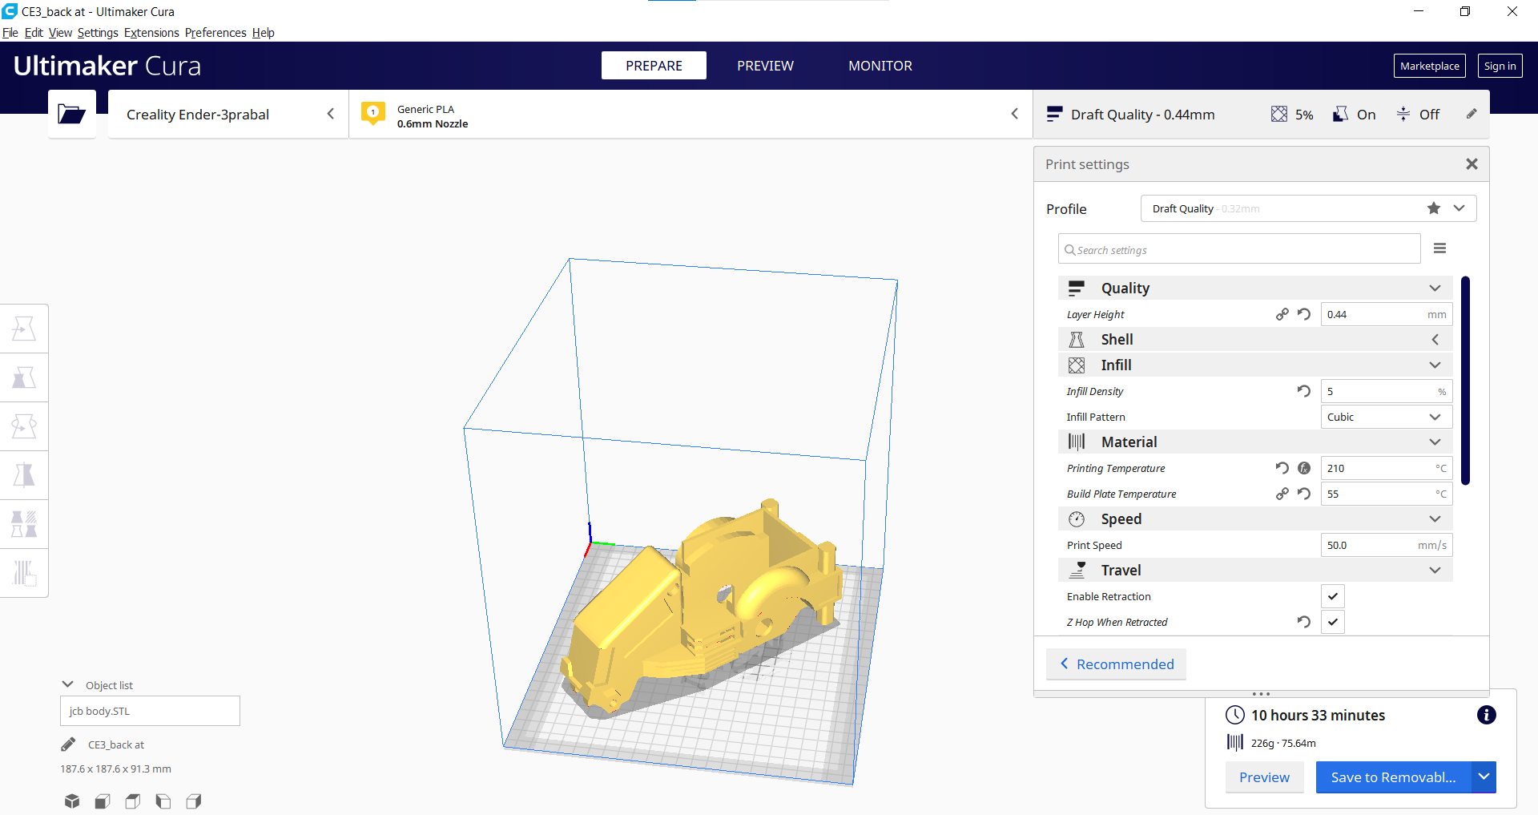The width and height of the screenshot is (1538, 815).
Task: Open the Edit menu
Action: [34, 33]
